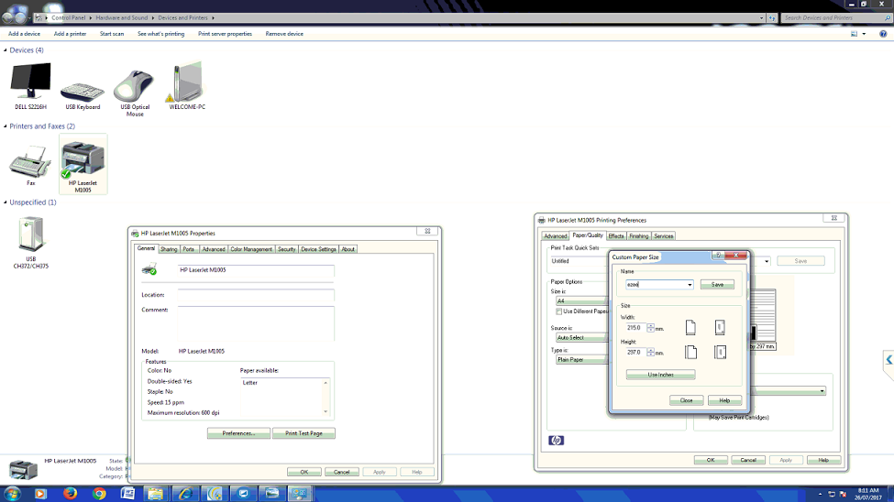Click Cancel in HP LaserJet M1005 Properties

[x=341, y=472]
